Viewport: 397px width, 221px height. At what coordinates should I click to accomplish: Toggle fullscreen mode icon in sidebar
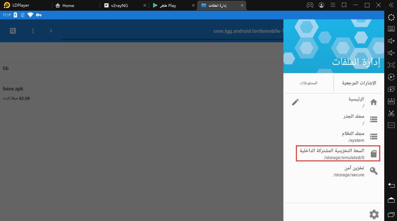click(391, 65)
